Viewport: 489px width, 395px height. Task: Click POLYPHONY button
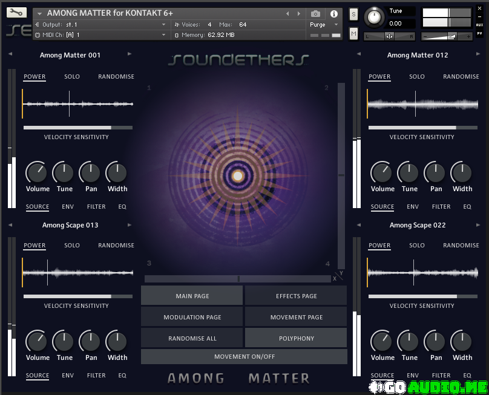pyautogui.click(x=296, y=338)
